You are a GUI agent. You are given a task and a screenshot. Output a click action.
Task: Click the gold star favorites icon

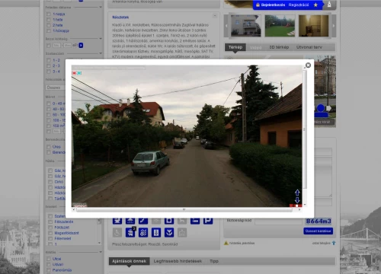point(315,5)
